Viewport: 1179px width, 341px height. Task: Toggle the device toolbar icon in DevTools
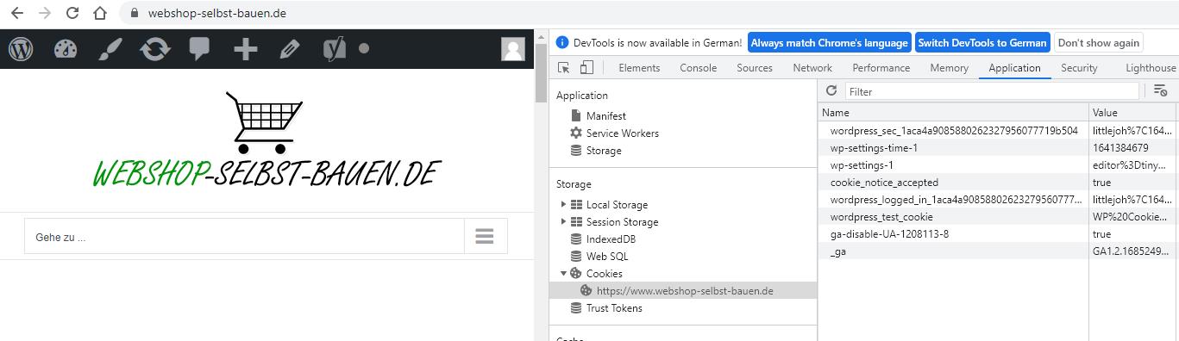tap(586, 68)
